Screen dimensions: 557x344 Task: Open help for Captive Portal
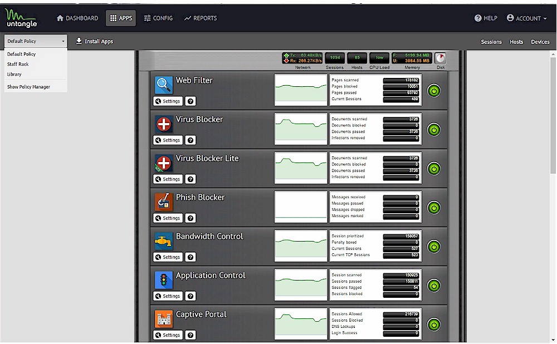pos(190,335)
